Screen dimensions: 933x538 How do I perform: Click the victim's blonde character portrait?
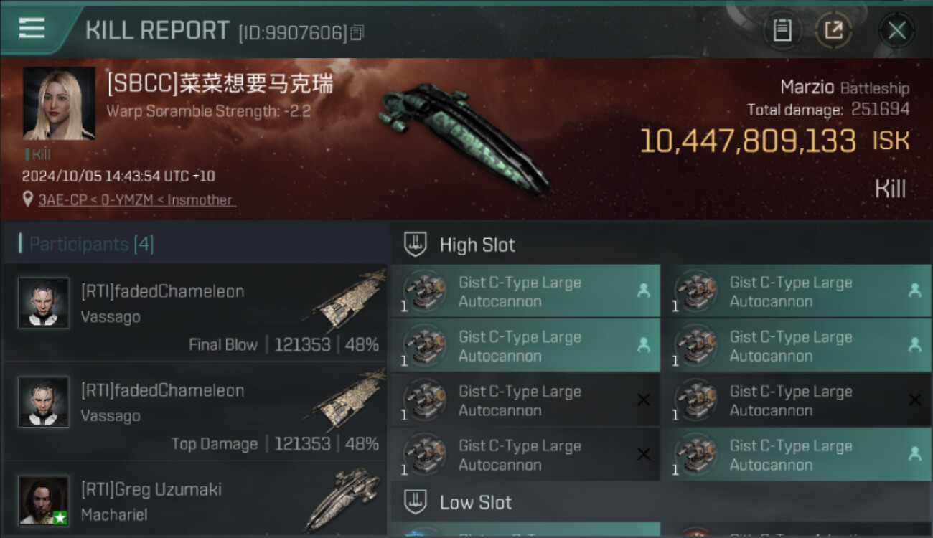click(x=59, y=103)
